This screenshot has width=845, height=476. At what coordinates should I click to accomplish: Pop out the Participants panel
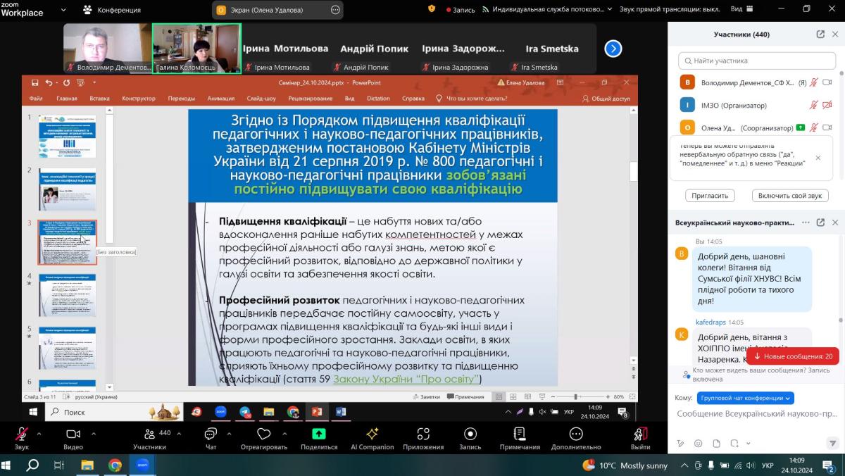[820, 34]
